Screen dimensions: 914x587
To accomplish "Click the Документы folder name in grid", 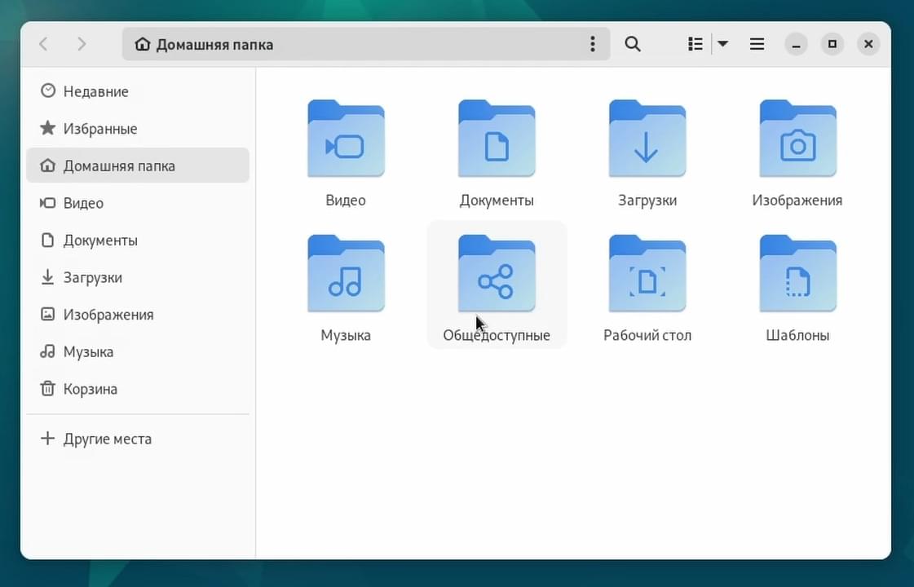I will click(x=497, y=201).
